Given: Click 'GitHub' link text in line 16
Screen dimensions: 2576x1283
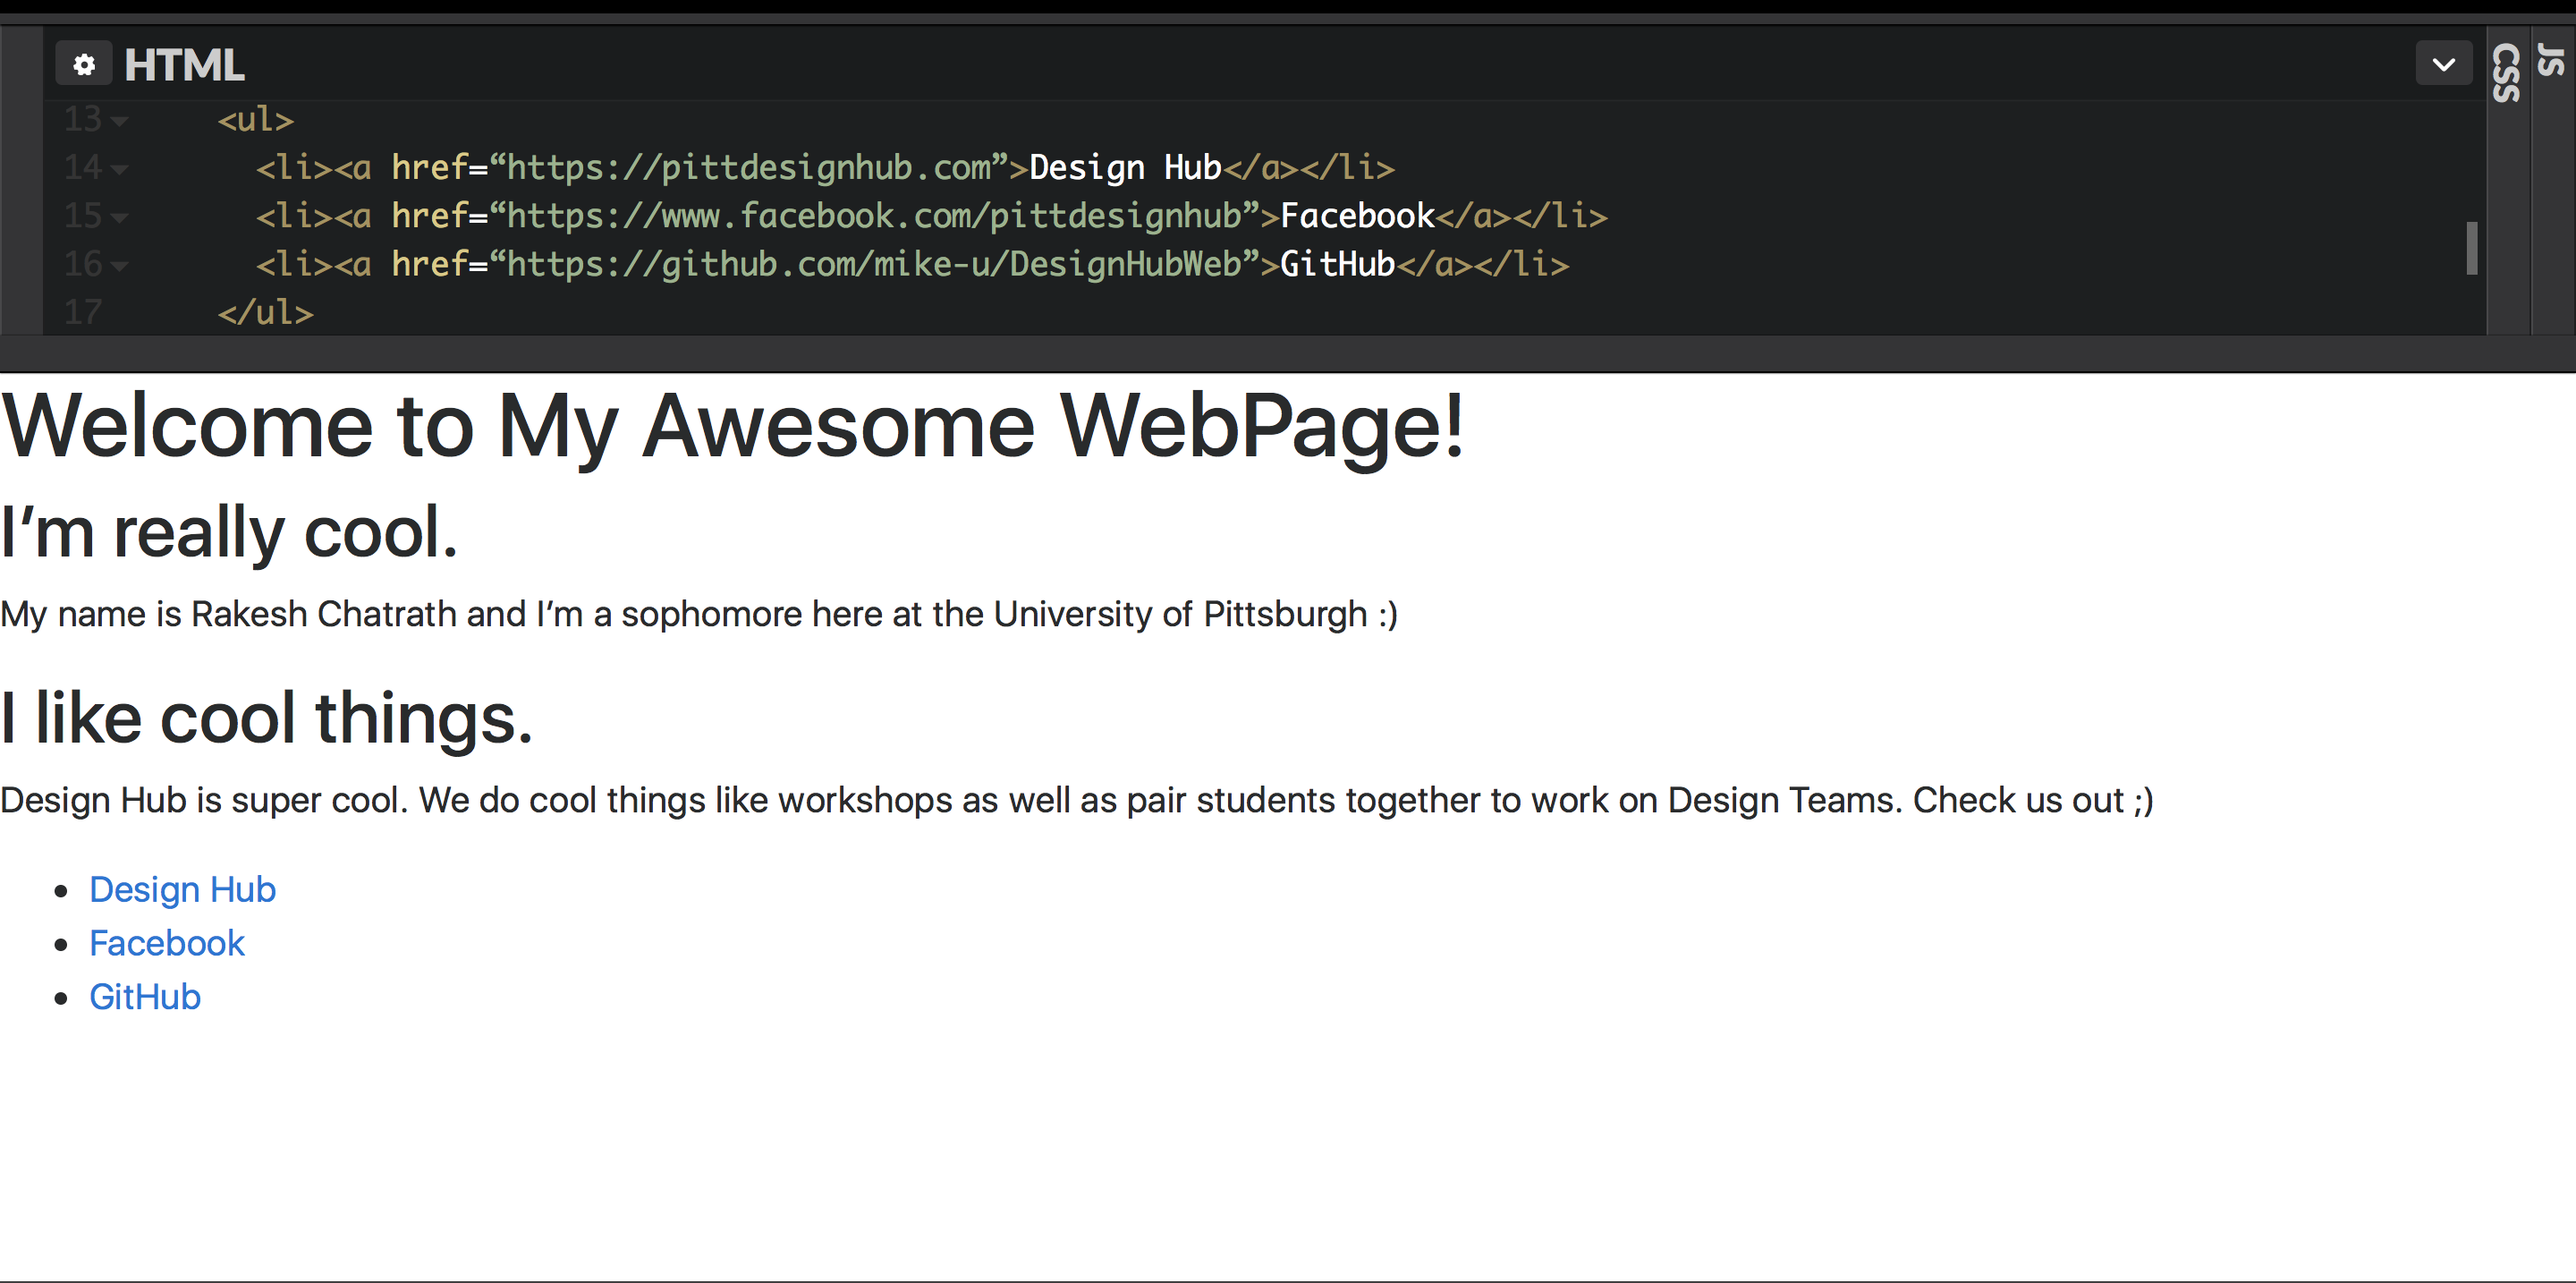Looking at the screenshot, I should [x=1338, y=265].
